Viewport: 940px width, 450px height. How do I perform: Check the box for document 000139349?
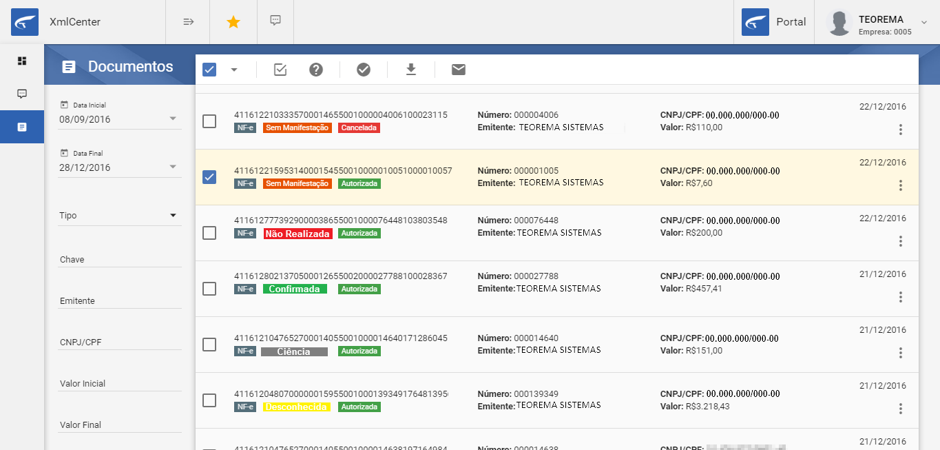209,400
